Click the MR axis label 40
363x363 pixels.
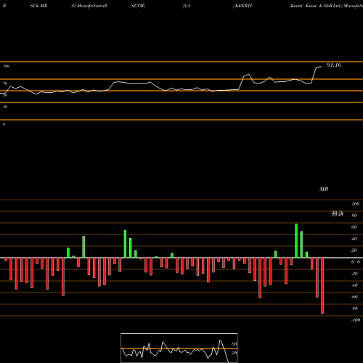pyautogui.click(x=354, y=239)
